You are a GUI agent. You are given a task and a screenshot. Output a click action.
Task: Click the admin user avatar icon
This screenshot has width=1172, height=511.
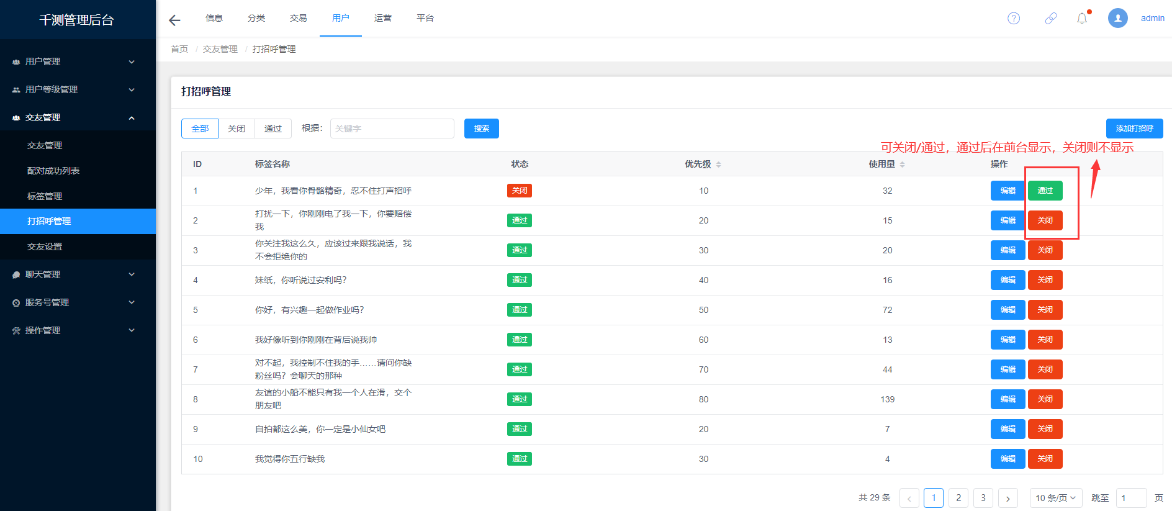1118,18
